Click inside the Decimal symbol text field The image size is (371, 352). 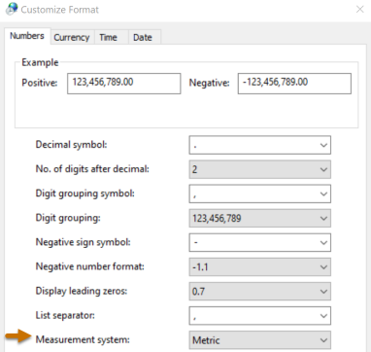(253, 145)
